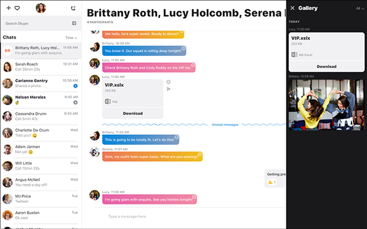The height and width of the screenshot is (229, 367).
Task: Open the Brittany Roth, Lucy Hol... group chat
Action: click(x=41, y=51)
